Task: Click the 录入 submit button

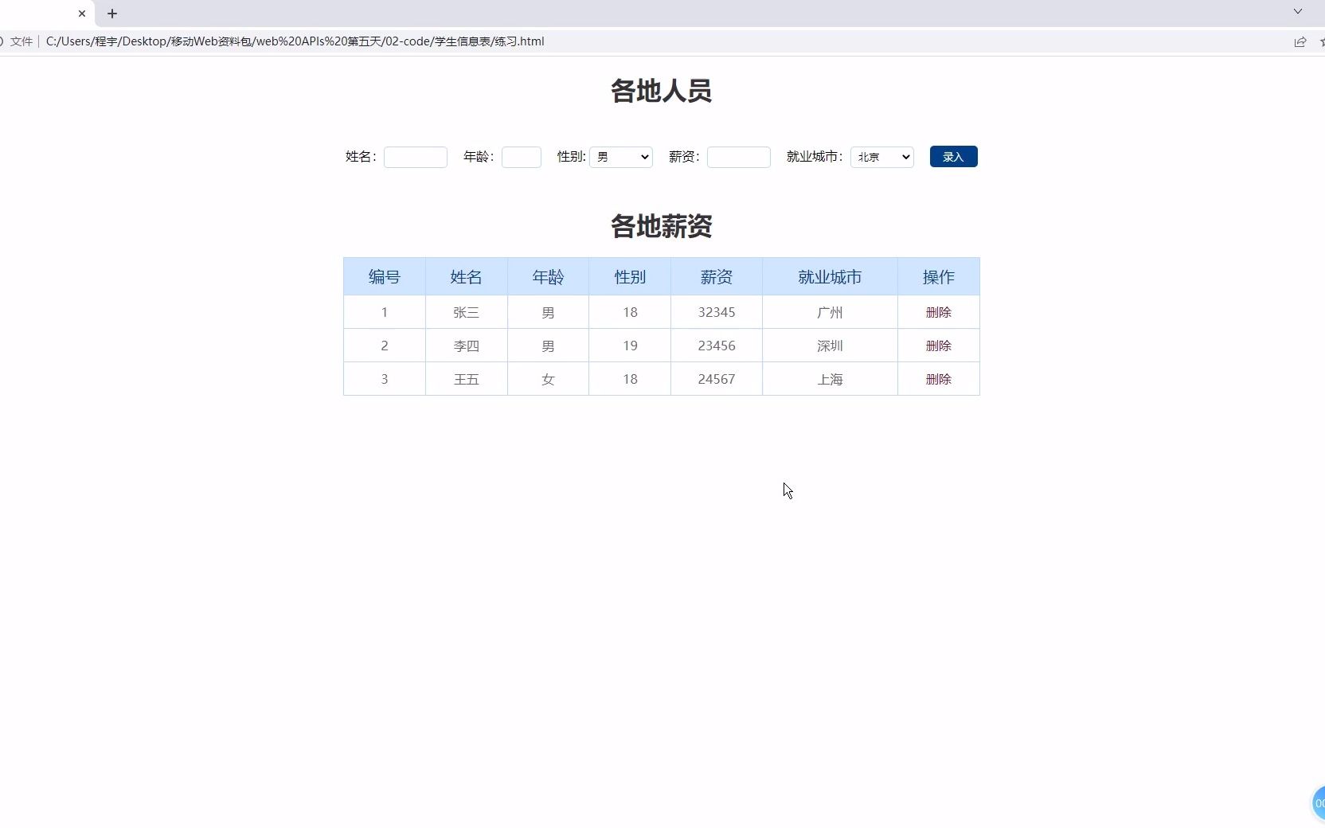Action: point(954,157)
